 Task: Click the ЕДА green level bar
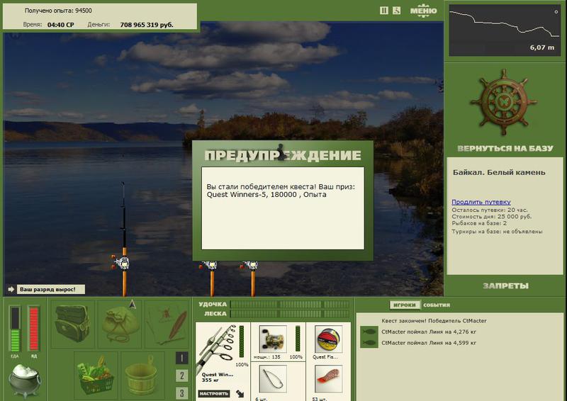15,329
